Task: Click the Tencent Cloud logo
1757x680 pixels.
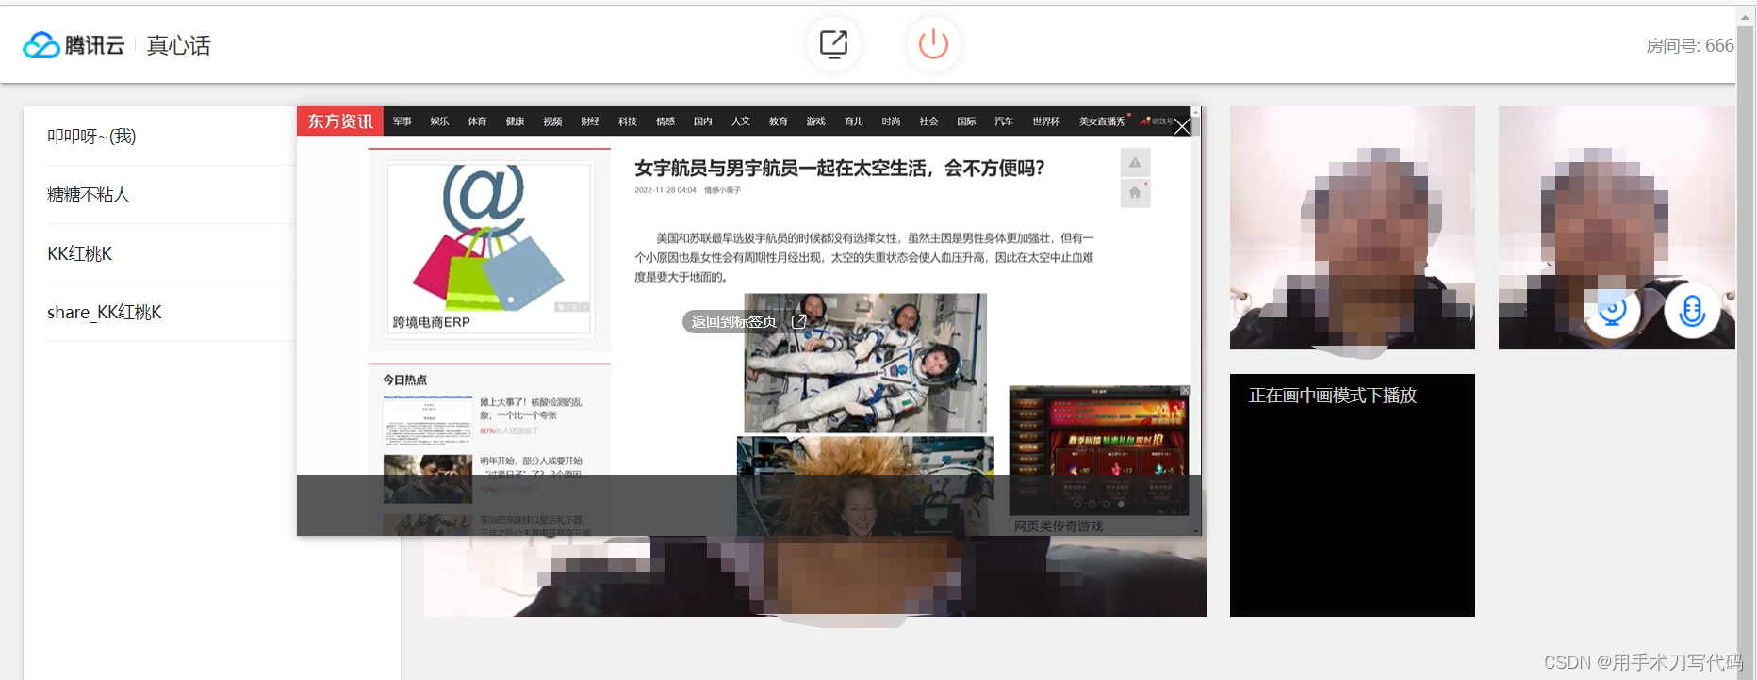Action: pyautogui.click(x=74, y=45)
